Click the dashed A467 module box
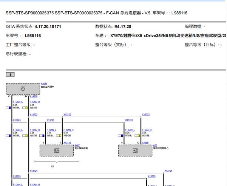This screenshot has height=186, width=227. pos(57,150)
